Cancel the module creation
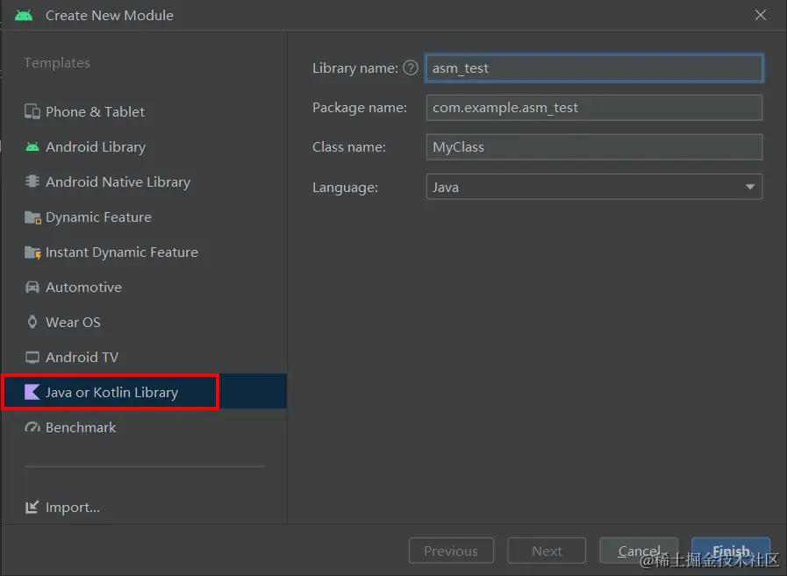 click(639, 551)
